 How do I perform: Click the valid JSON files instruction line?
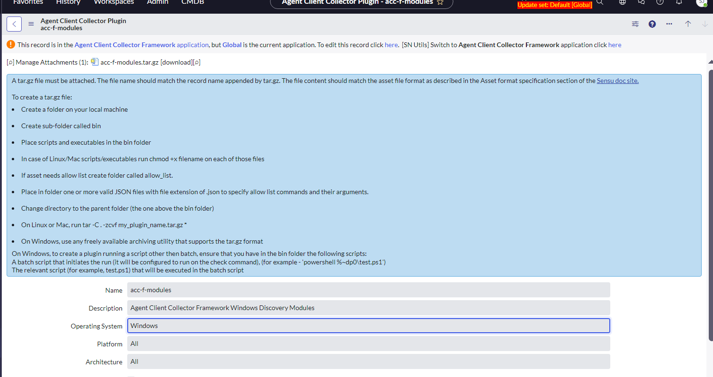tap(195, 192)
